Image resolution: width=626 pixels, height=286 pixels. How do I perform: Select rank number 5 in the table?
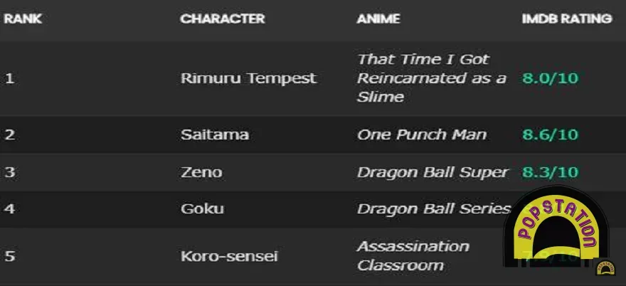click(x=9, y=256)
